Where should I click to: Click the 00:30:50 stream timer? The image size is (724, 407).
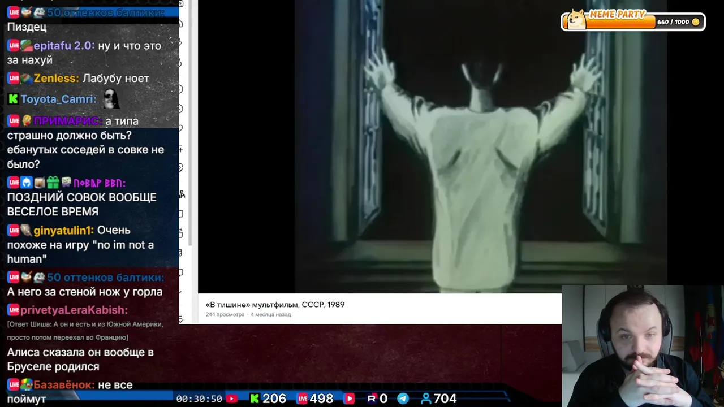pyautogui.click(x=199, y=399)
